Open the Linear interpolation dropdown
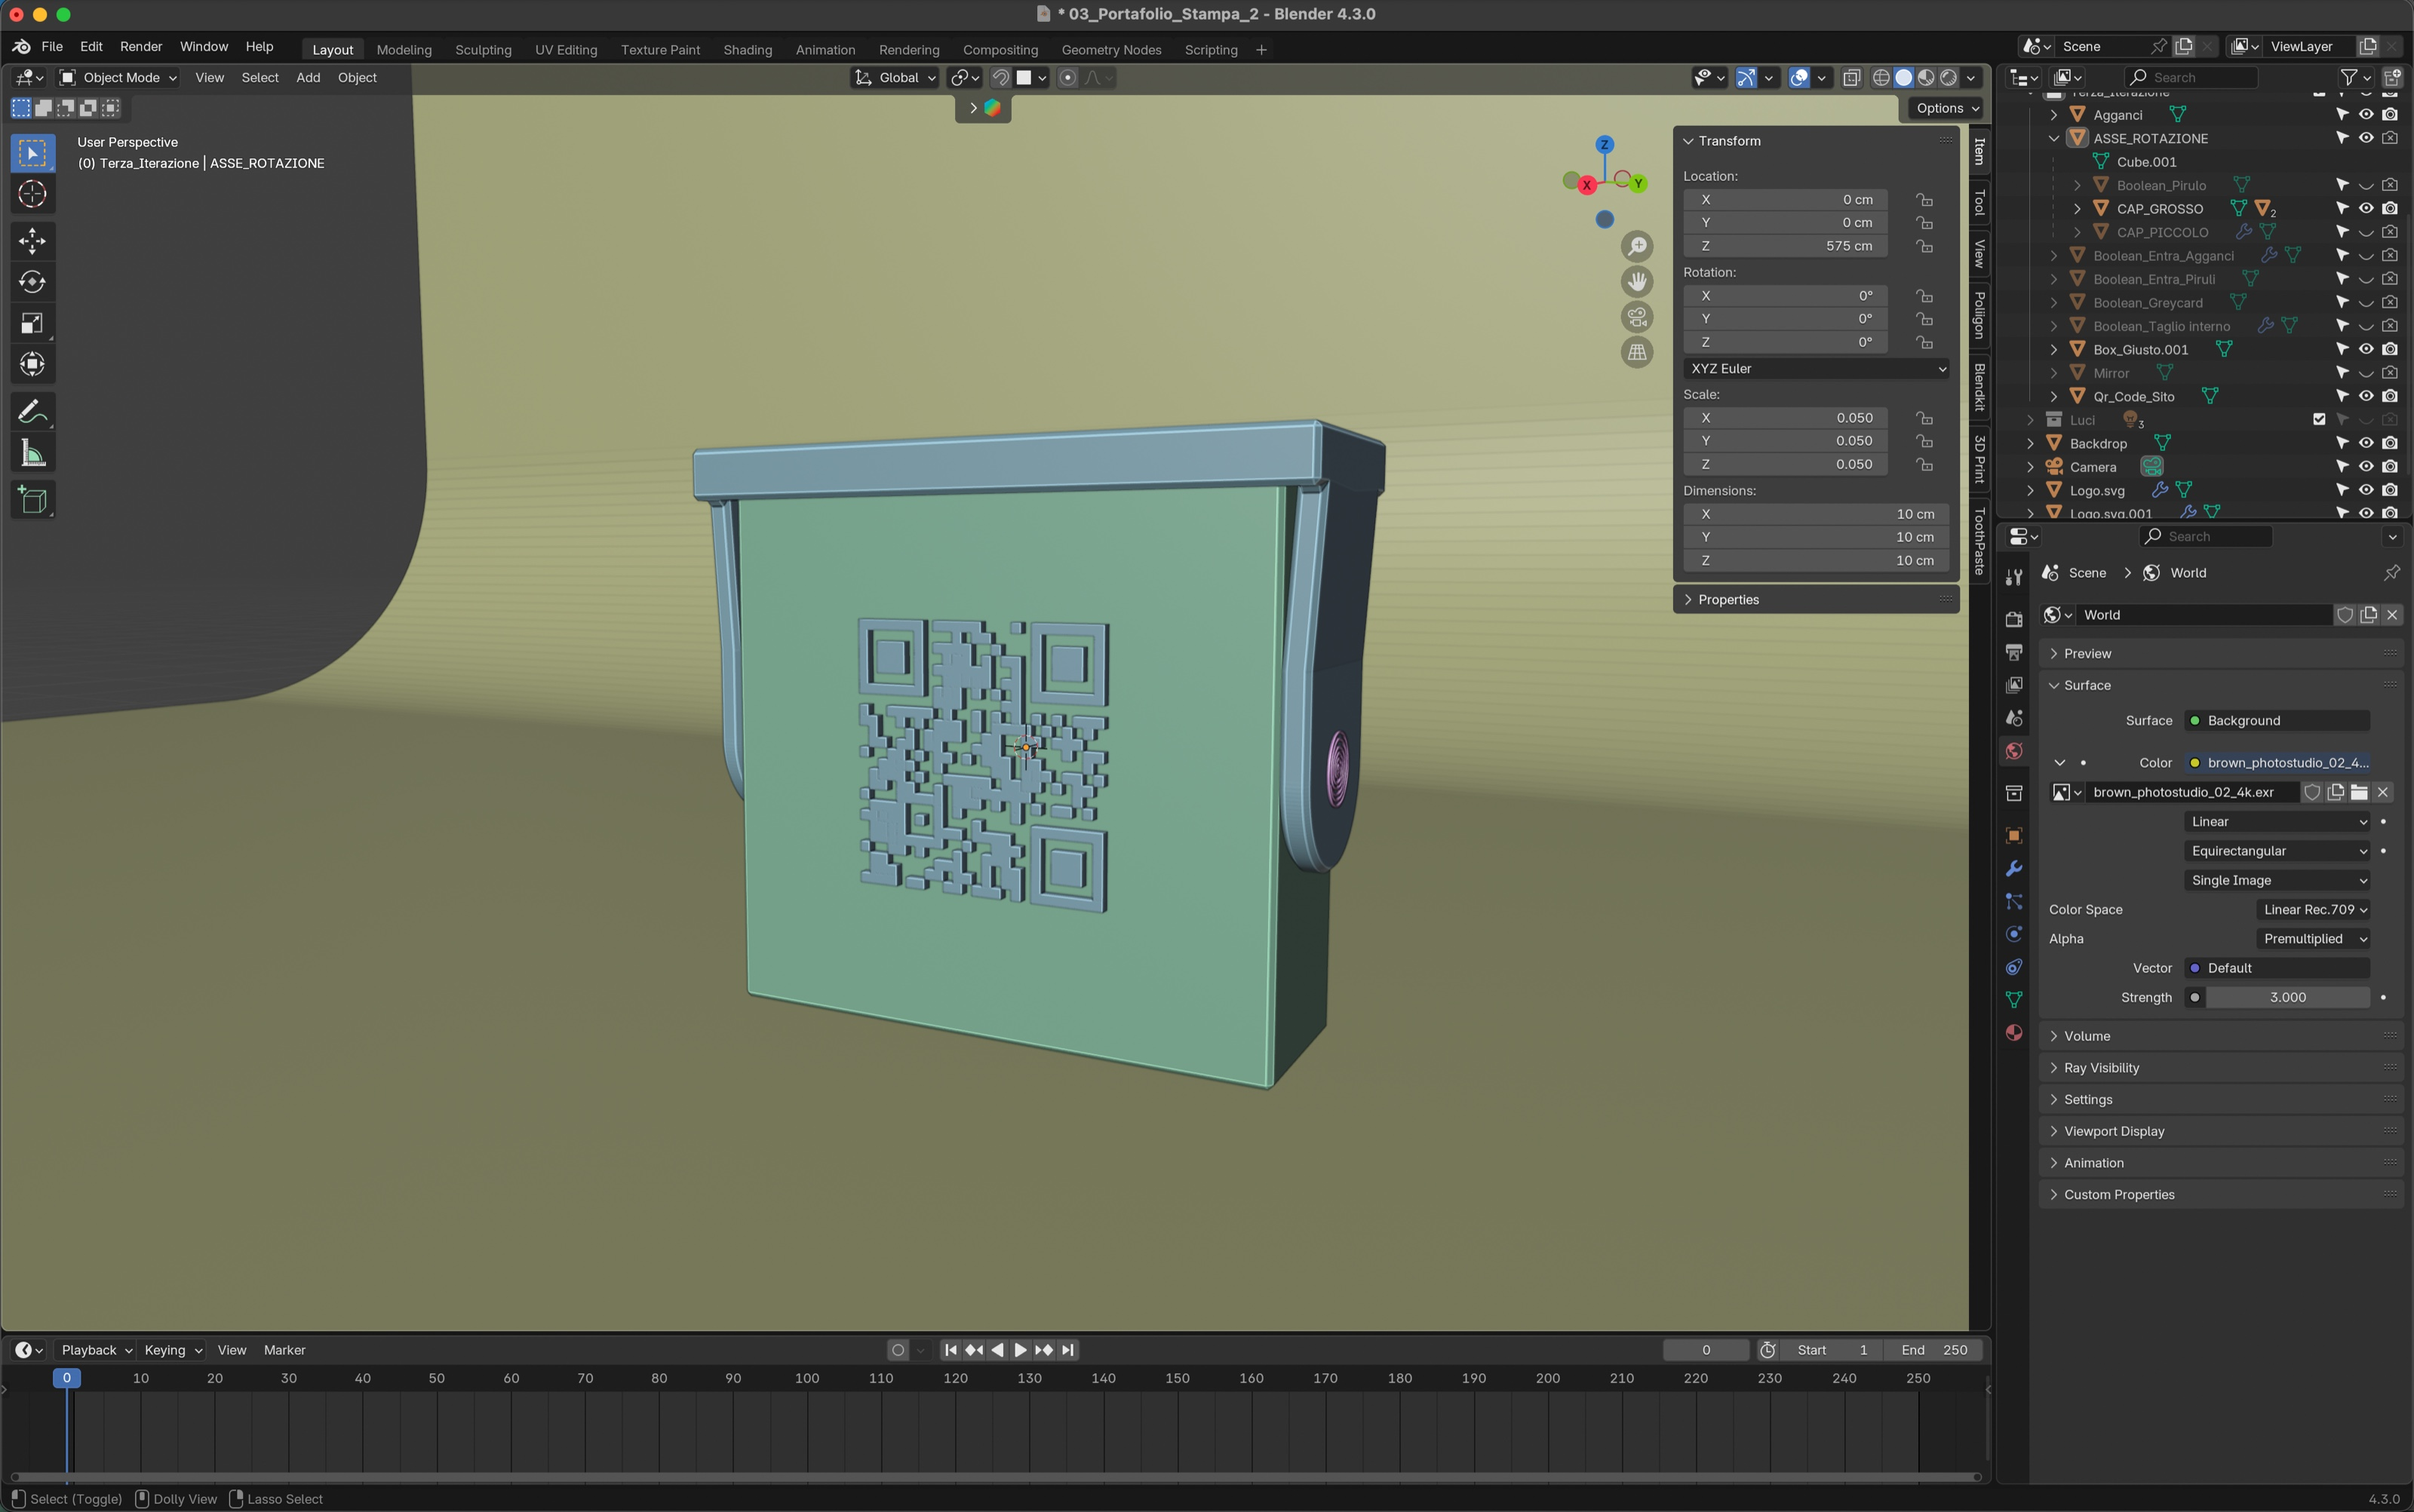Screen dimensions: 2414x1512 click(2277, 821)
